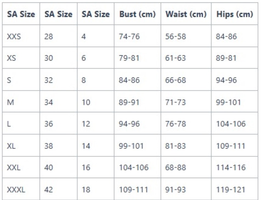Select waist value 76-78
This screenshot has width=261, height=200.
175,124
